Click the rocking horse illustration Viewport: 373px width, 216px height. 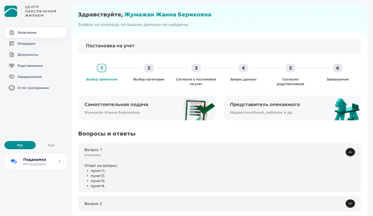[x=347, y=109]
